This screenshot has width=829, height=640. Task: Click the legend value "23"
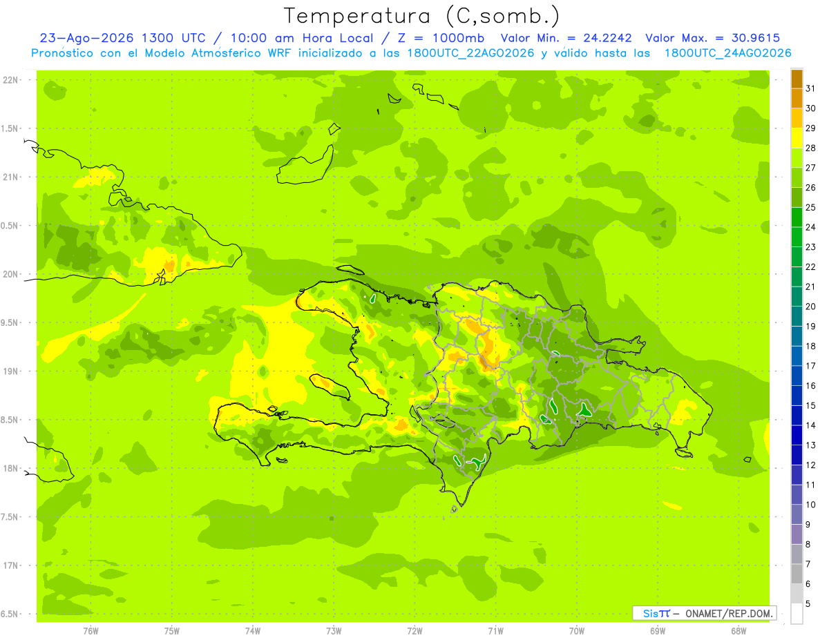[x=811, y=247]
